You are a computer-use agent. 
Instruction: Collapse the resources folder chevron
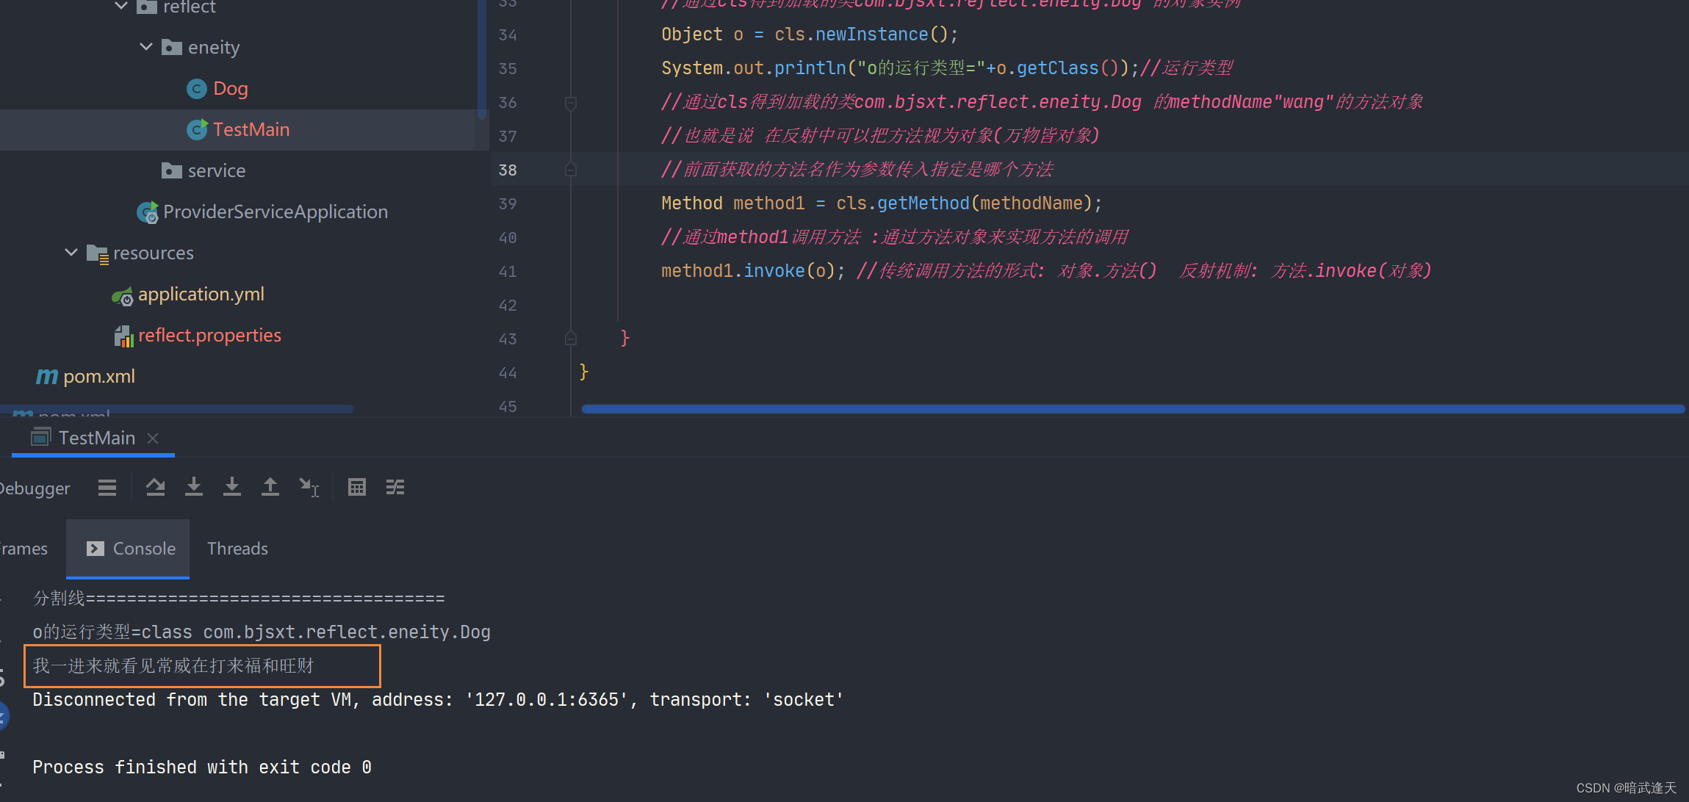point(71,253)
